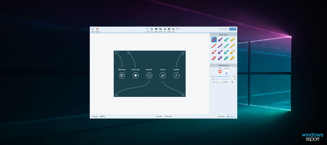This screenshot has height=145, width=327.
Task: Start a new Capture with the red button
Action: coord(97,30)
